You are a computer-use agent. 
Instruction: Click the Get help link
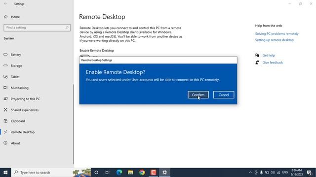pos(269,56)
